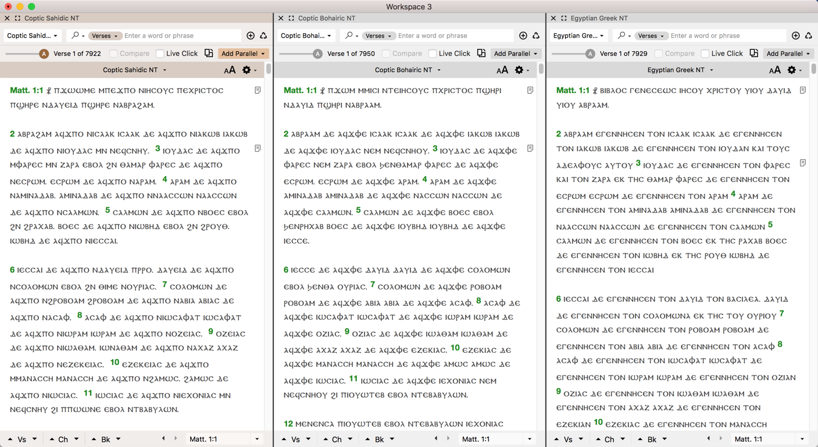
Task: Click the magnifier search icon in Coptic Bohairic pane
Action: [x=349, y=36]
